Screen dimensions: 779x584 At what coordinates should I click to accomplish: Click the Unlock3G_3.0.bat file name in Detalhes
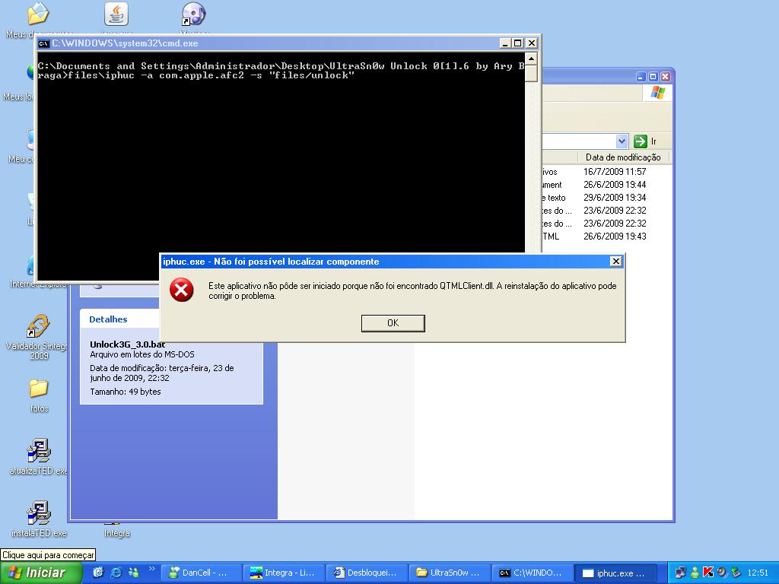tap(128, 344)
